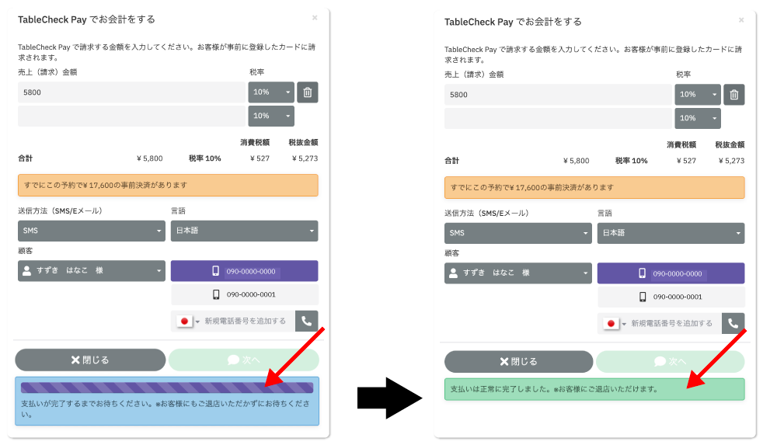Click phone call icon in right dialog

(733, 324)
